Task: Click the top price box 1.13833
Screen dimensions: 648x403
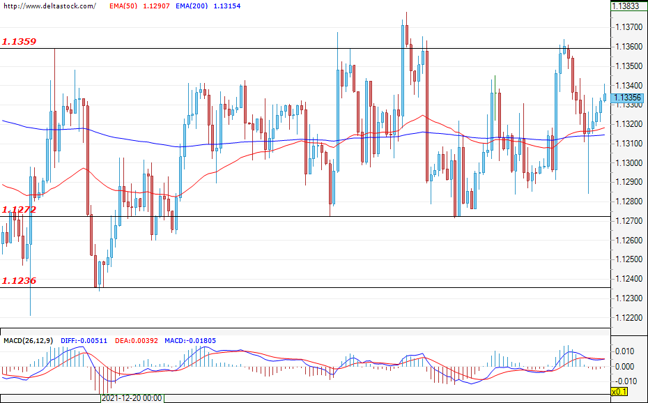Action: click(x=627, y=6)
